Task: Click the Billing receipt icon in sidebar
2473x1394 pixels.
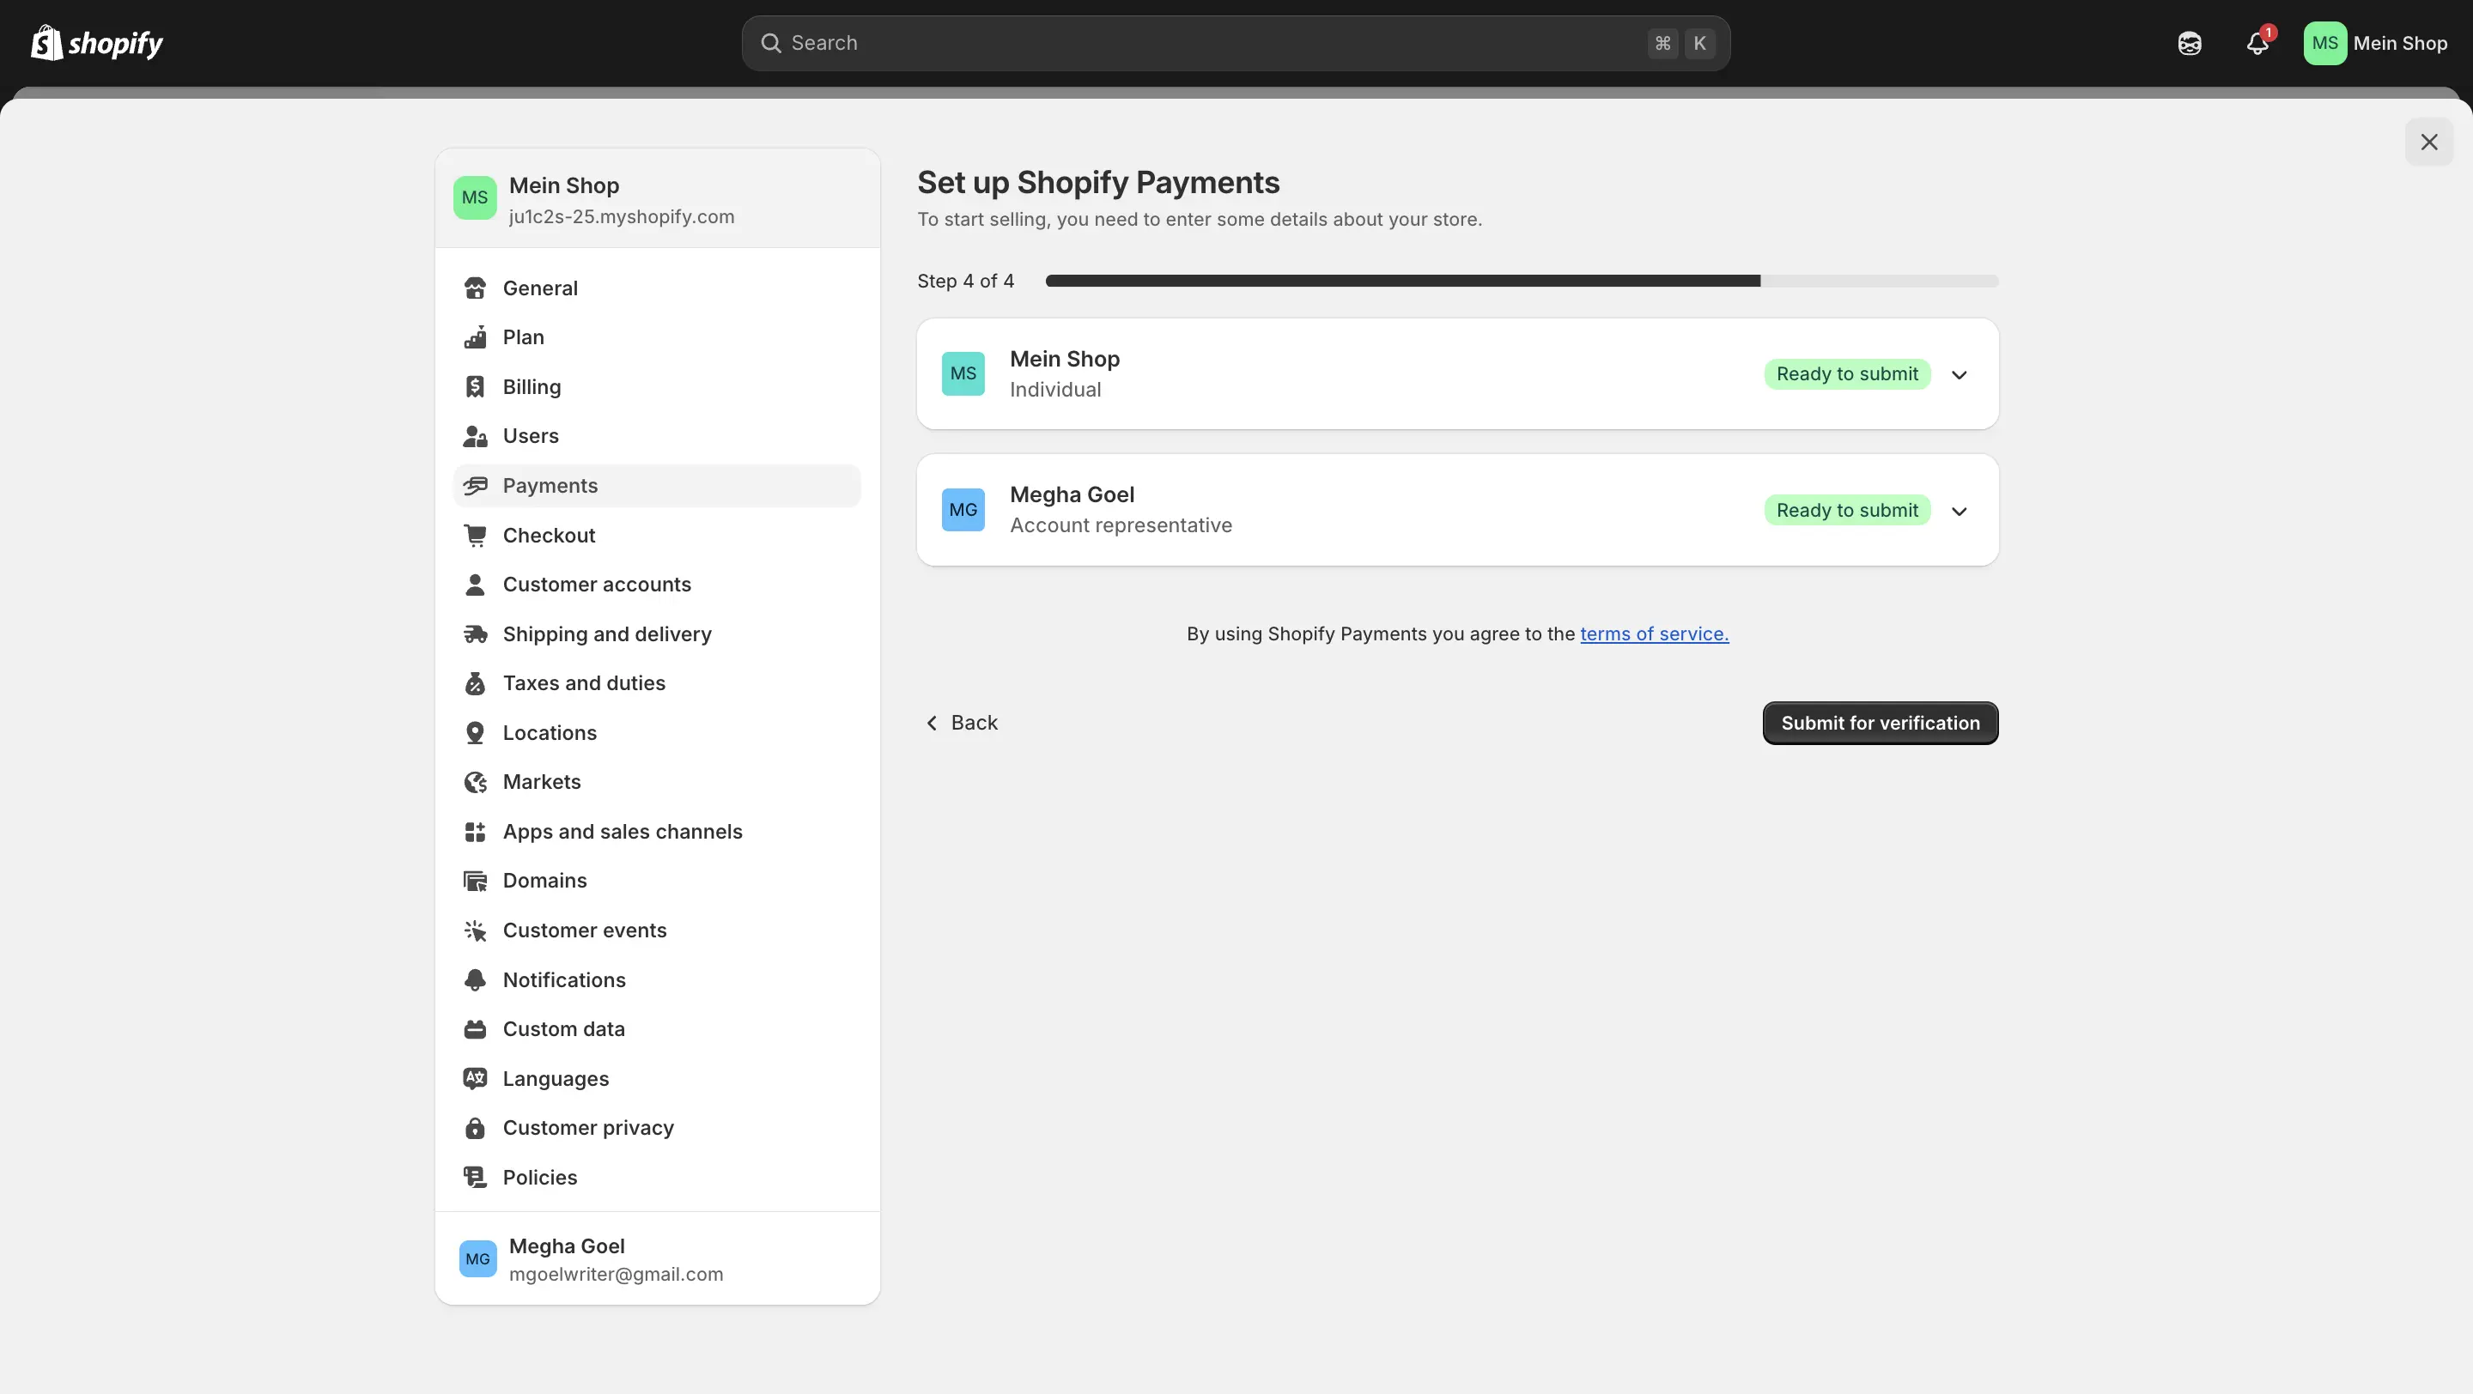Action: pyautogui.click(x=475, y=386)
